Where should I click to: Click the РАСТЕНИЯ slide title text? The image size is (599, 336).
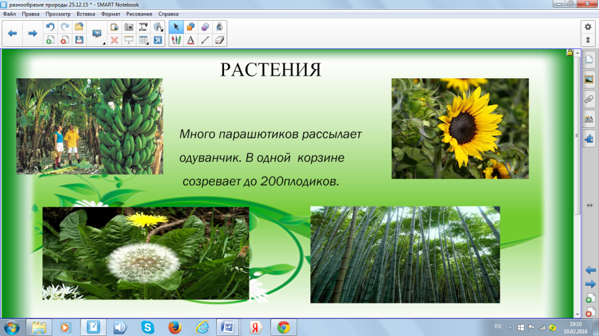[x=270, y=69]
